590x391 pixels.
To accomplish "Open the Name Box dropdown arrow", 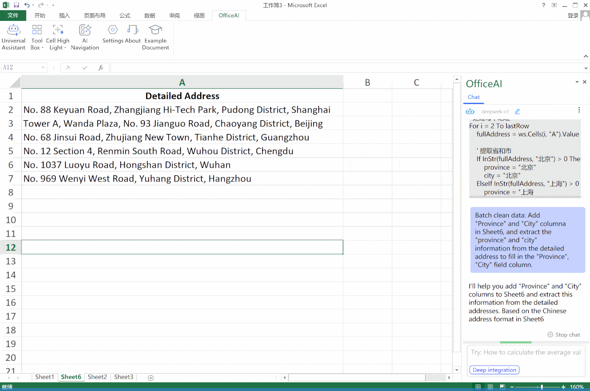I will tap(43, 67).
